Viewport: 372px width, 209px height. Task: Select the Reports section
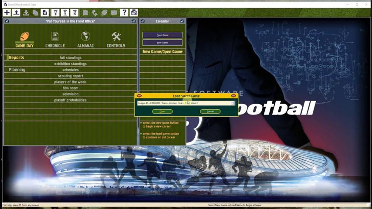coord(17,57)
